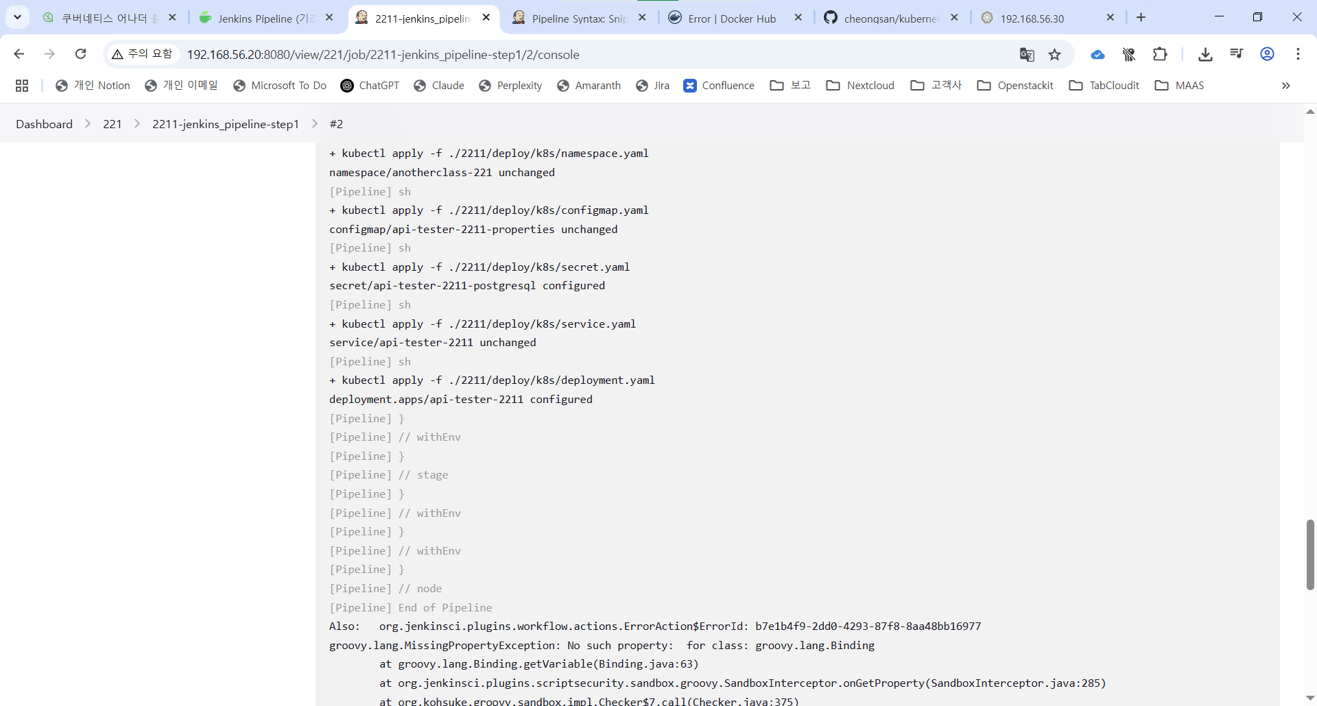Click the groovy.lang.MissingPropertyException error line
This screenshot has height=706, width=1317.
(x=602, y=645)
